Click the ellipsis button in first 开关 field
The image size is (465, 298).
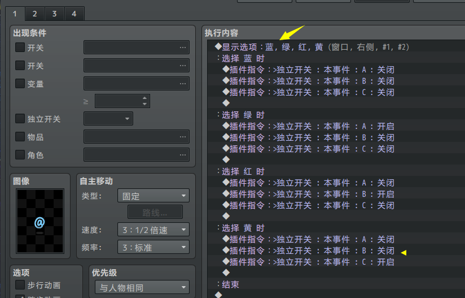click(182, 47)
